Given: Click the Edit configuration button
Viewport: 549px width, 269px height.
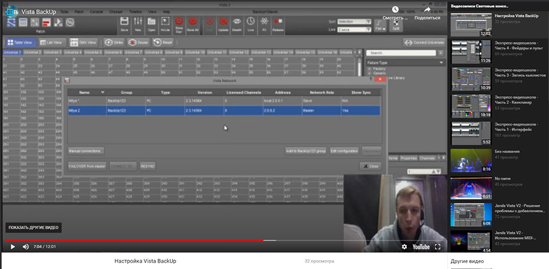Looking at the screenshot, I should pos(344,151).
